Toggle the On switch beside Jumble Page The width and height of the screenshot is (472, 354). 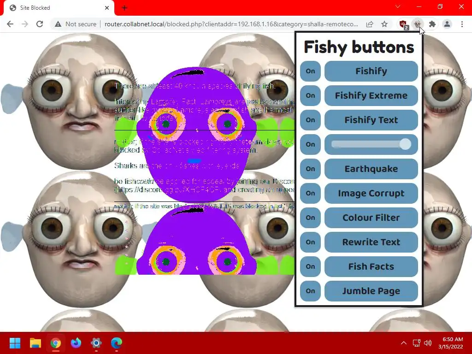coord(310,291)
